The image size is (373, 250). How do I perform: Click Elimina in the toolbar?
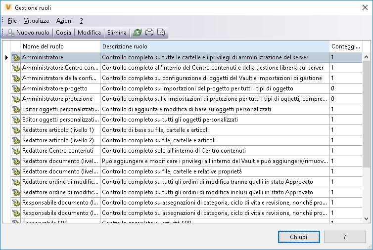click(117, 33)
